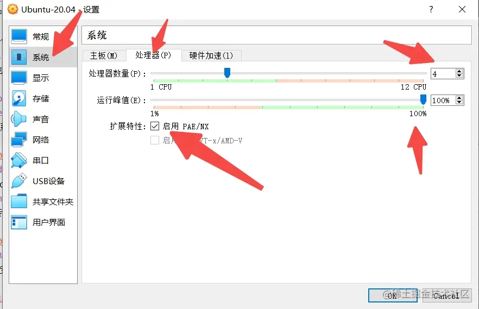Click the Cancel button
Viewport: 479px width, 309px height.
point(446,295)
